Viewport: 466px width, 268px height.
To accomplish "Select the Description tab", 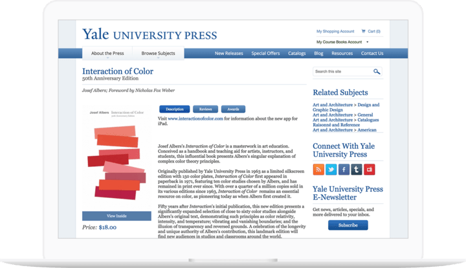I will [175, 109].
